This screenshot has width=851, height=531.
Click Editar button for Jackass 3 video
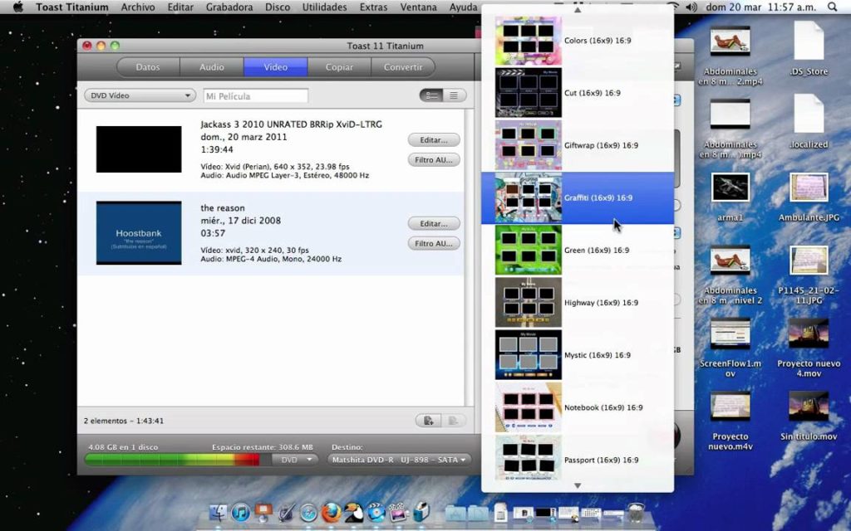434,139
